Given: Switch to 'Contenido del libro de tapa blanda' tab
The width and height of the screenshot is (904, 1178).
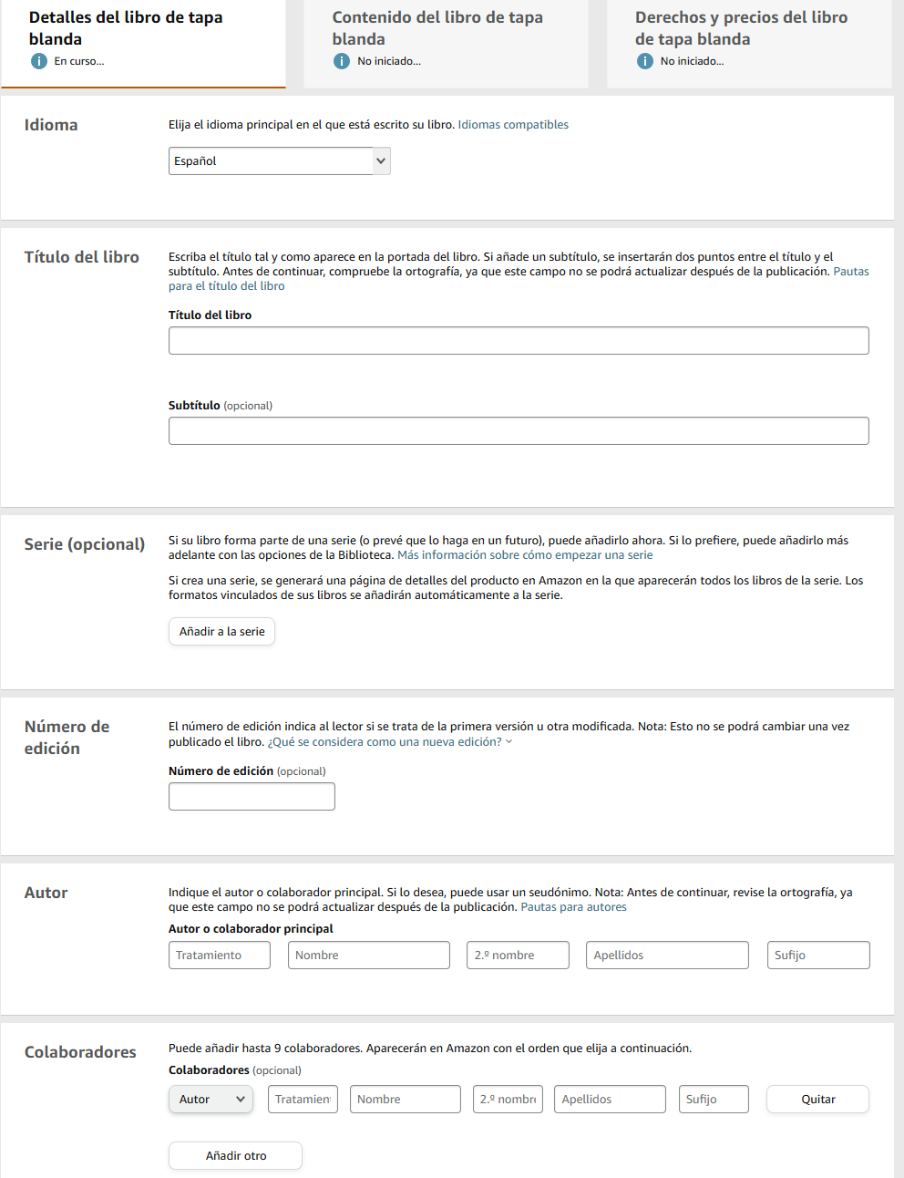Looking at the screenshot, I should pyautogui.click(x=446, y=44).
